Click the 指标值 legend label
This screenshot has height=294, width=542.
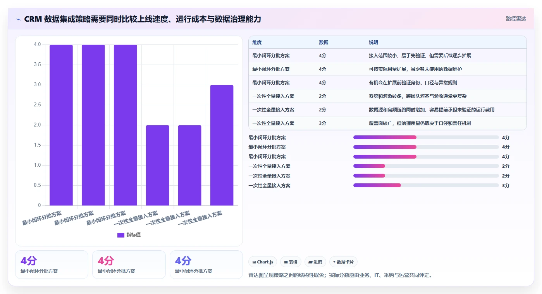pos(134,235)
